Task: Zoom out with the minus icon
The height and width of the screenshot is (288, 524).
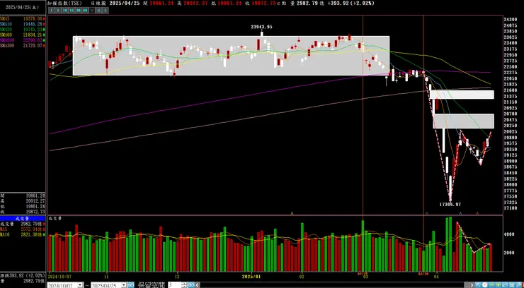Action: pyautogui.click(x=491, y=285)
